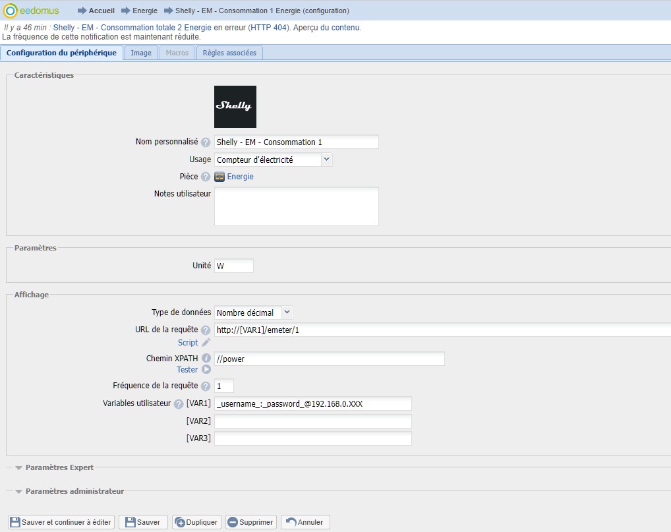The height and width of the screenshot is (532, 671).
Task: Go to Energie in breadcrumb
Action: 144,11
